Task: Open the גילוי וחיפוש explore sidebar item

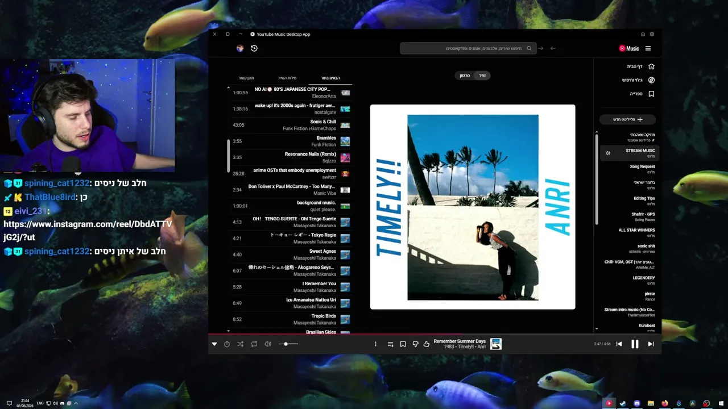Action: click(638, 80)
